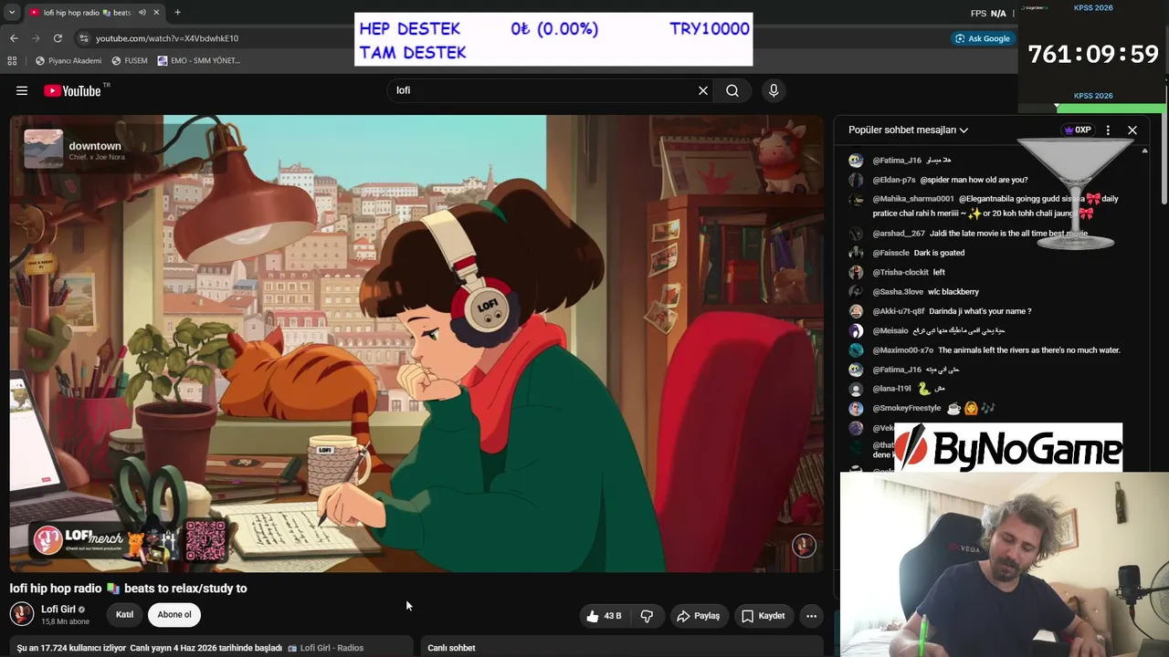1169x657 pixels.
Task: Click the Katıl join button
Action: 124,615
